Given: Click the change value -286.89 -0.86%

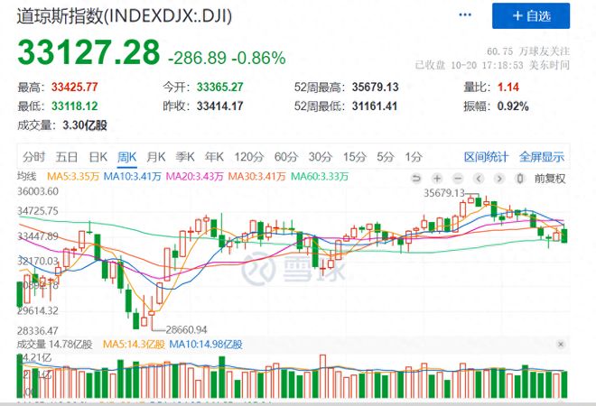Looking at the screenshot, I should 227,58.
